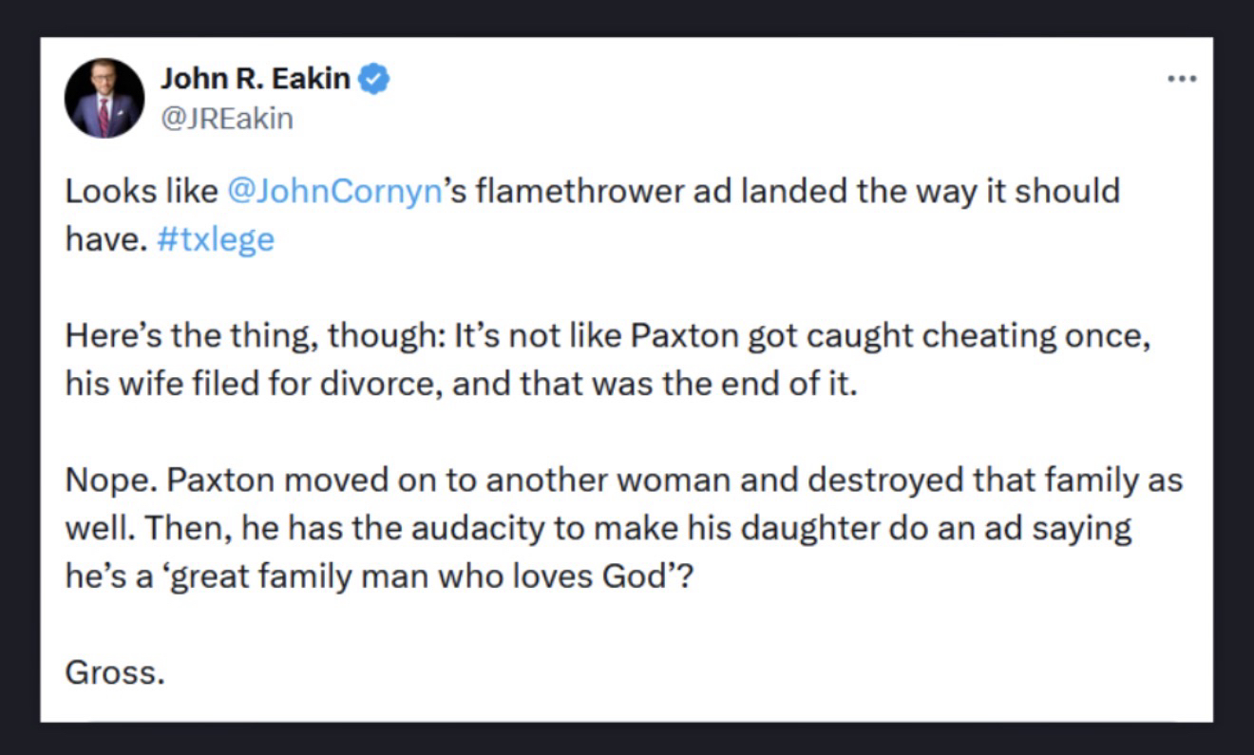Viewport: 1254px width, 755px height.
Task: Open the three-dot more options menu
Action: click(1182, 78)
